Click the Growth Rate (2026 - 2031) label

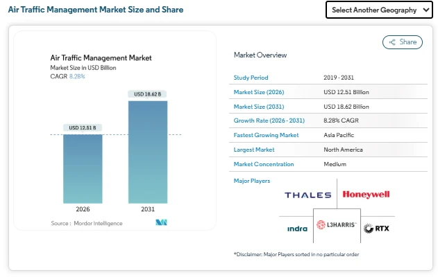click(268, 121)
